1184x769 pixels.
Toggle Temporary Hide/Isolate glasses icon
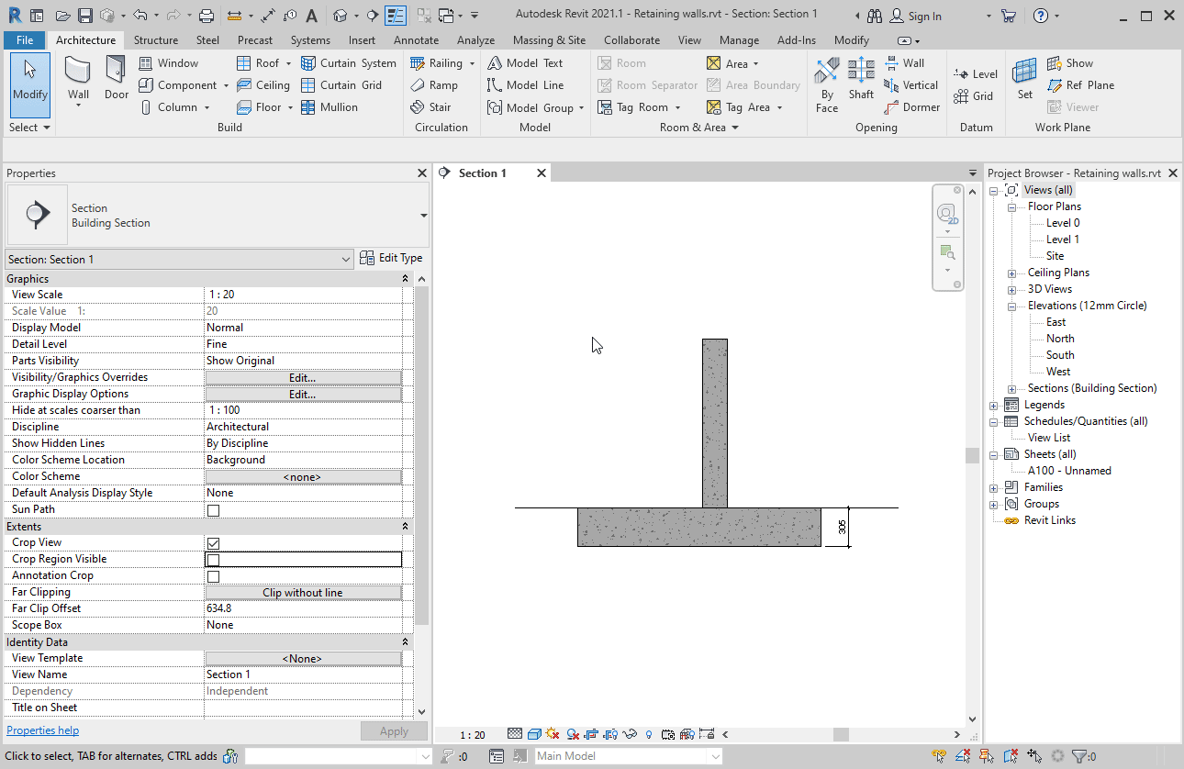point(629,734)
